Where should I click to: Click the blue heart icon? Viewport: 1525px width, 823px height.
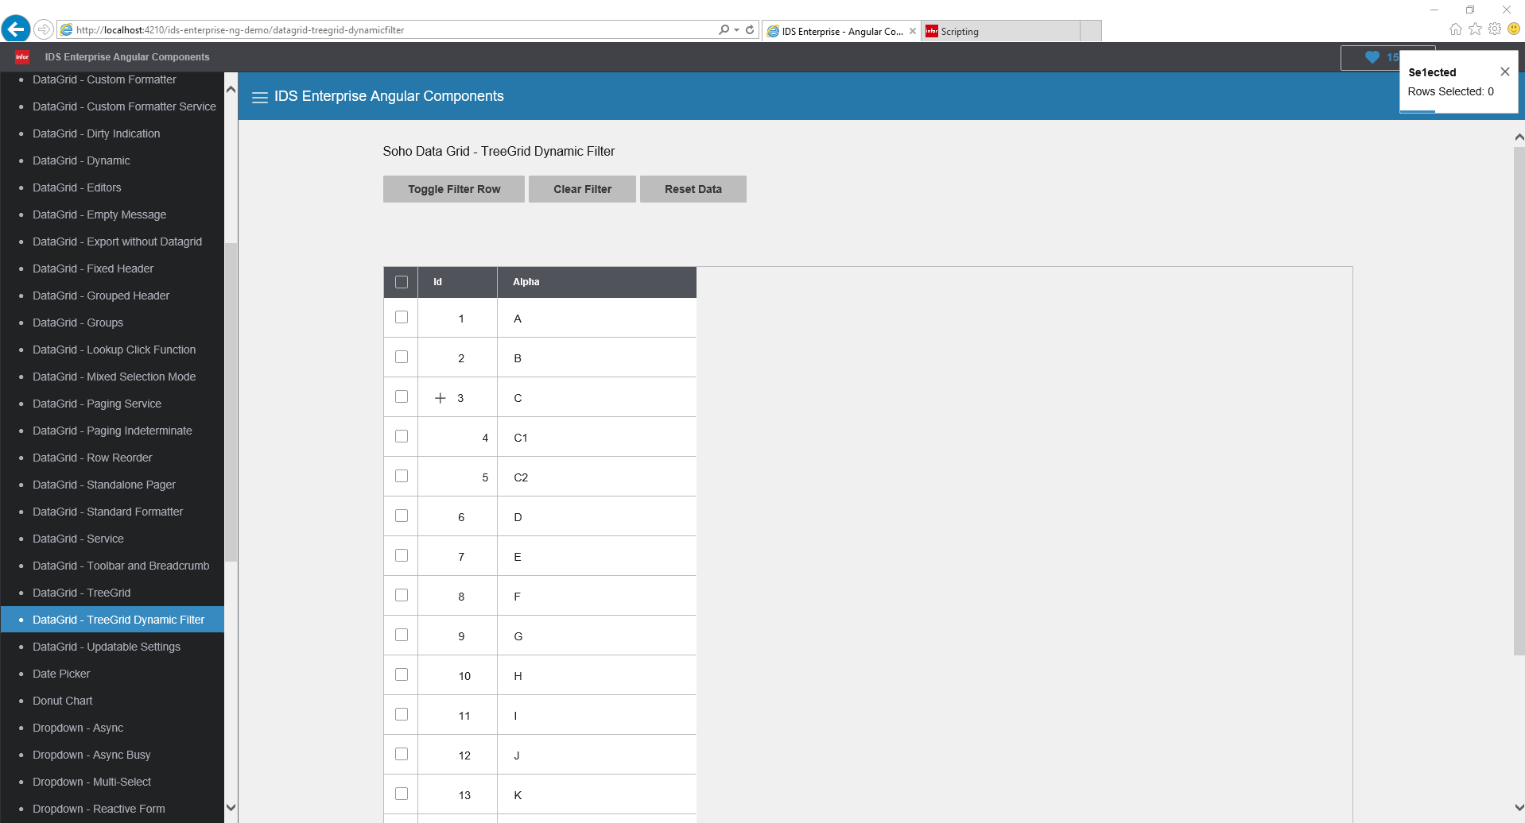(x=1372, y=57)
